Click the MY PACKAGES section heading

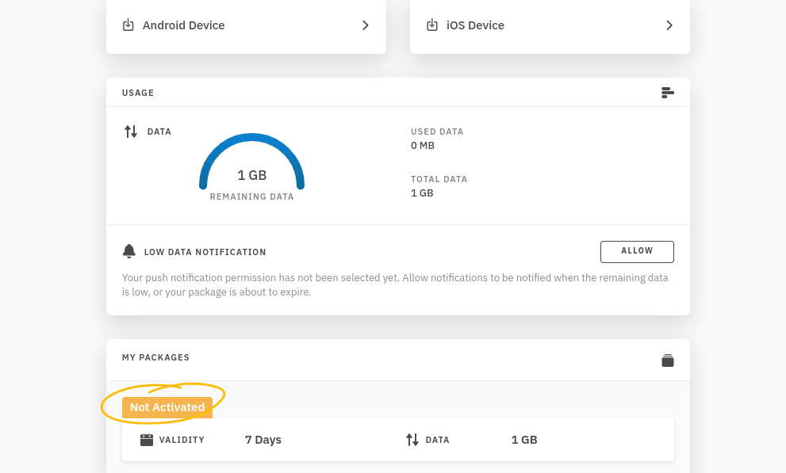click(156, 357)
